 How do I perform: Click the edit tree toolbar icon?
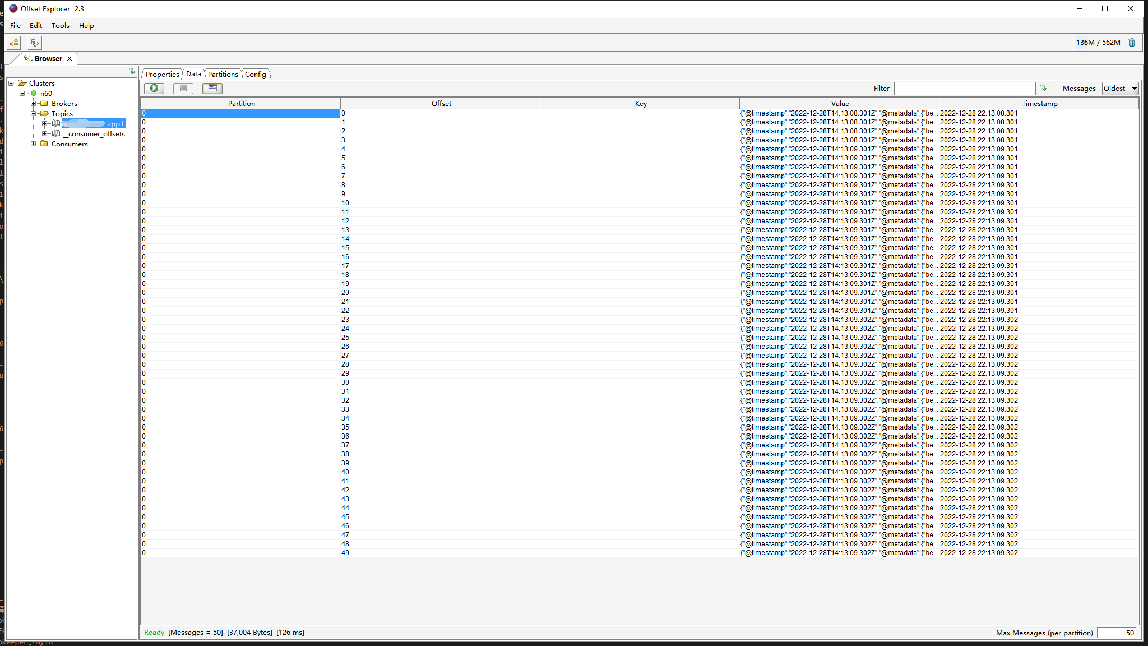click(34, 43)
